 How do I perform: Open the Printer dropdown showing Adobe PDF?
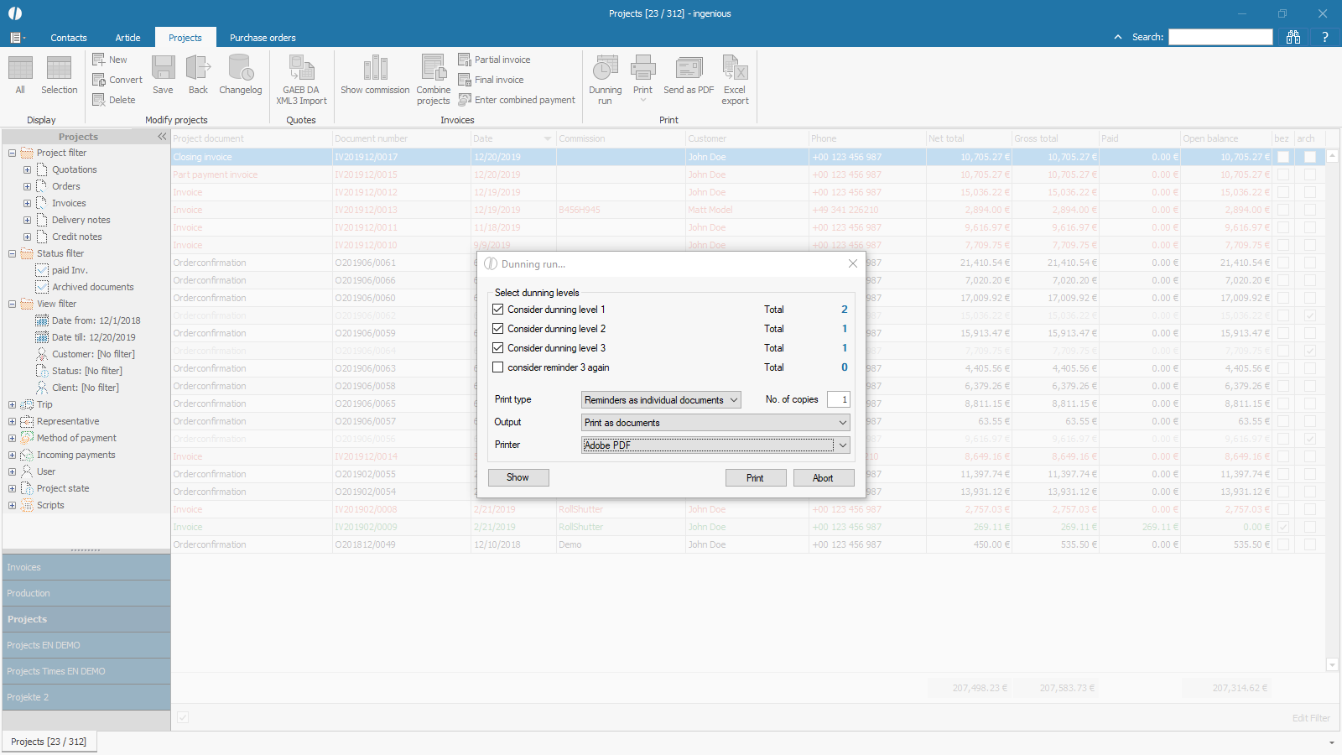[x=715, y=445]
